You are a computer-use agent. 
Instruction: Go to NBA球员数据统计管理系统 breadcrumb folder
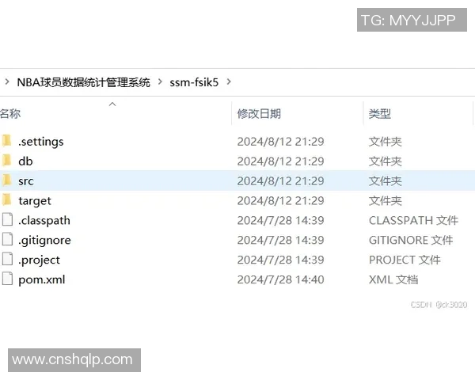tap(84, 82)
